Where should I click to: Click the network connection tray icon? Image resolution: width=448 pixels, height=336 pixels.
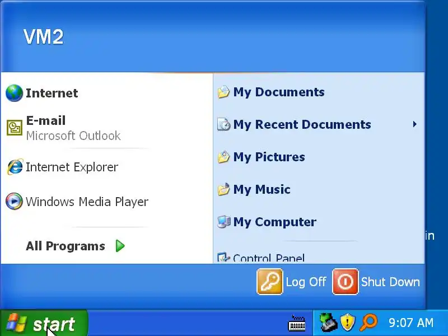[328, 323]
